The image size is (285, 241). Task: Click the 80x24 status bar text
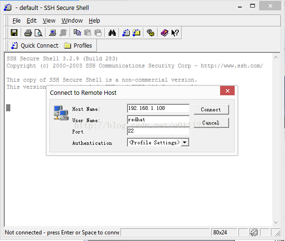click(x=220, y=233)
